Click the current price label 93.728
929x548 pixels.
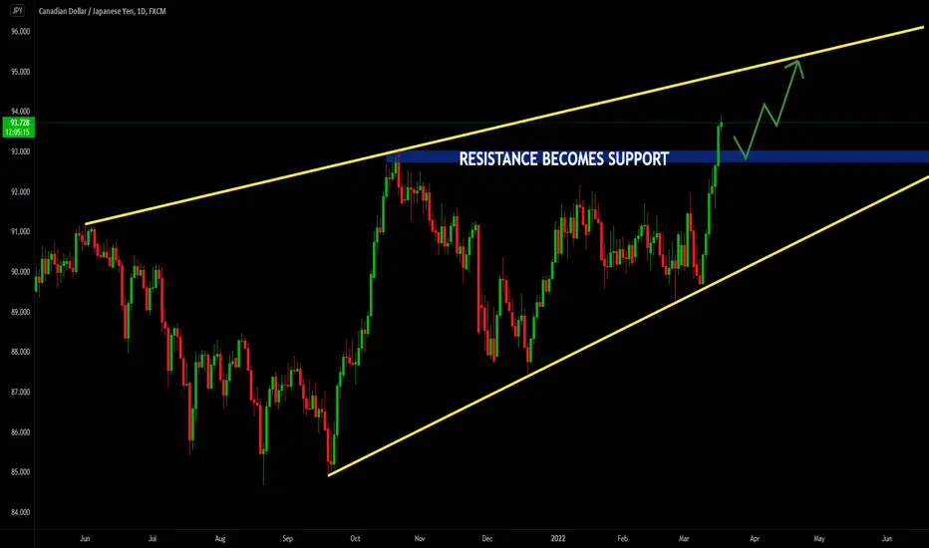(x=20, y=123)
